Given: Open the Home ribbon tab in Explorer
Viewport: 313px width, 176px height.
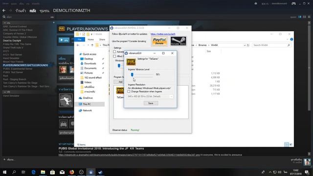Looking at the screenshot, I should (x=90, y=40).
